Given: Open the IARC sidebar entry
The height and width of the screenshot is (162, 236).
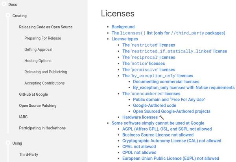Looking at the screenshot, I should (x=23, y=117).
